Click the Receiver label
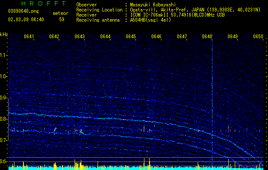 (x=86, y=15)
